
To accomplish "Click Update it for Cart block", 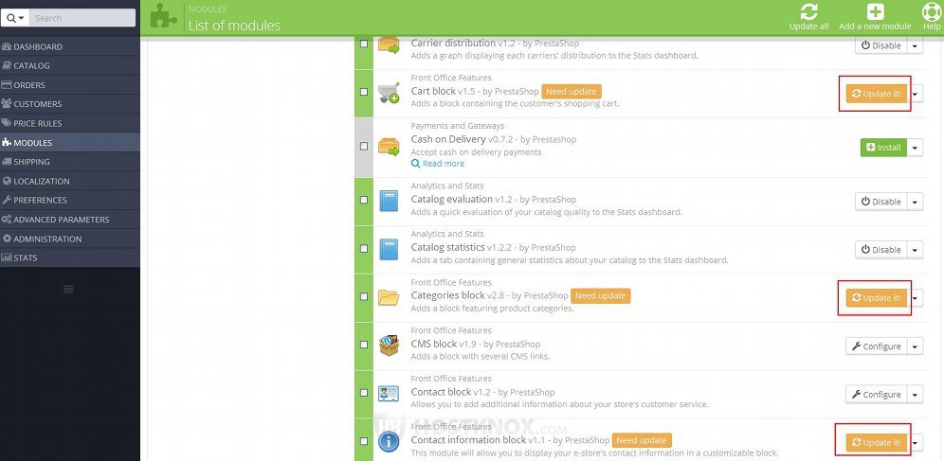I will 877,94.
